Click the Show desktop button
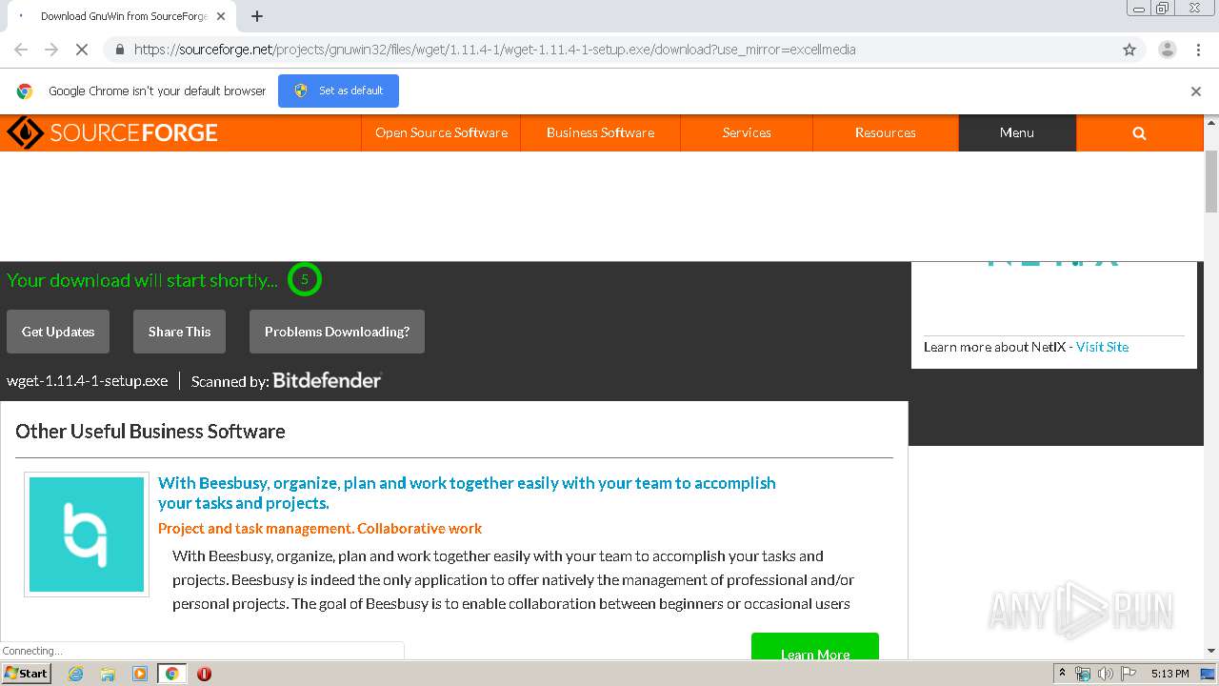1219x686 pixels. (1208, 674)
